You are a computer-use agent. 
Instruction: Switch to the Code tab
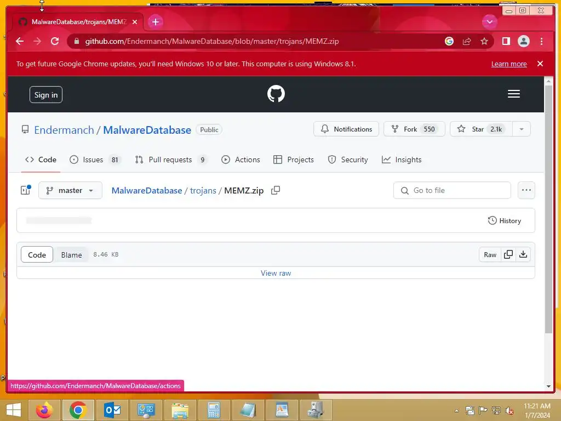[x=41, y=160]
